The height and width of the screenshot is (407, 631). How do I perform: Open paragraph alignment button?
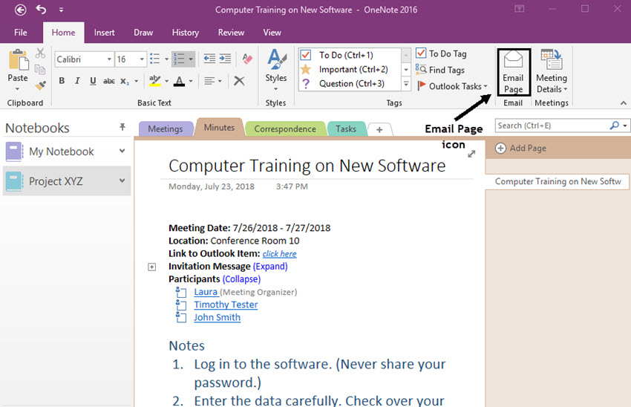point(213,81)
